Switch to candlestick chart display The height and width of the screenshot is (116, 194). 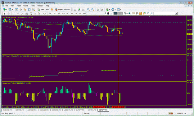[x=79, y=10]
